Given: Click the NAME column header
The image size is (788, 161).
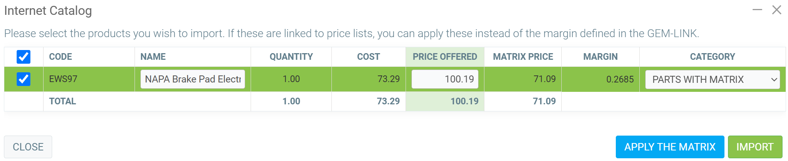Looking at the screenshot, I should 153,57.
